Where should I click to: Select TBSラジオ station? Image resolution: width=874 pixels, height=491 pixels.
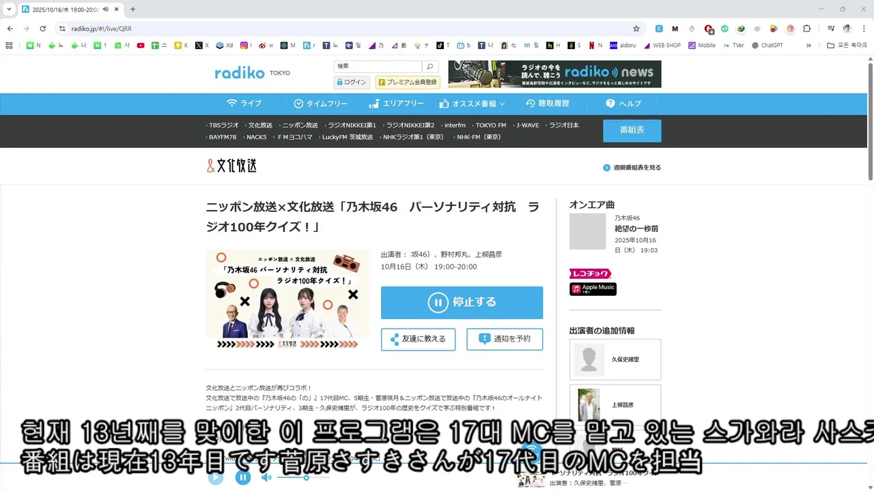pyautogui.click(x=224, y=125)
